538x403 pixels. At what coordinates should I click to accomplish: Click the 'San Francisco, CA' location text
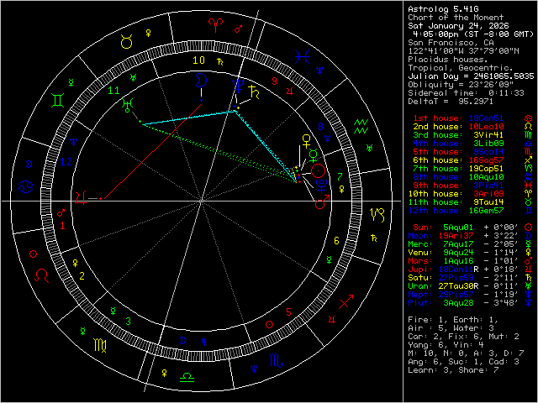click(x=451, y=43)
